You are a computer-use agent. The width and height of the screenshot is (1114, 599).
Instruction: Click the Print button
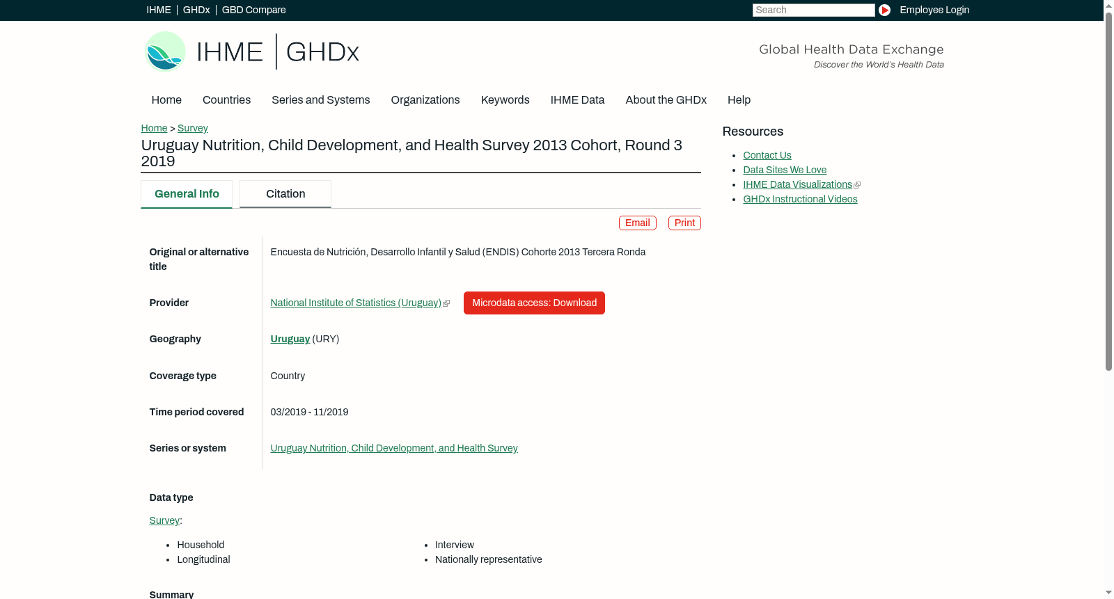point(685,223)
